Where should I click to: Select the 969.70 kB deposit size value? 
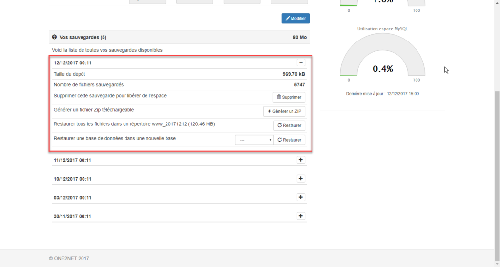pos(293,74)
